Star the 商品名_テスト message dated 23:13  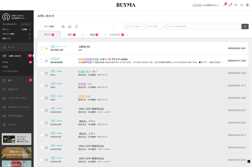point(46,135)
